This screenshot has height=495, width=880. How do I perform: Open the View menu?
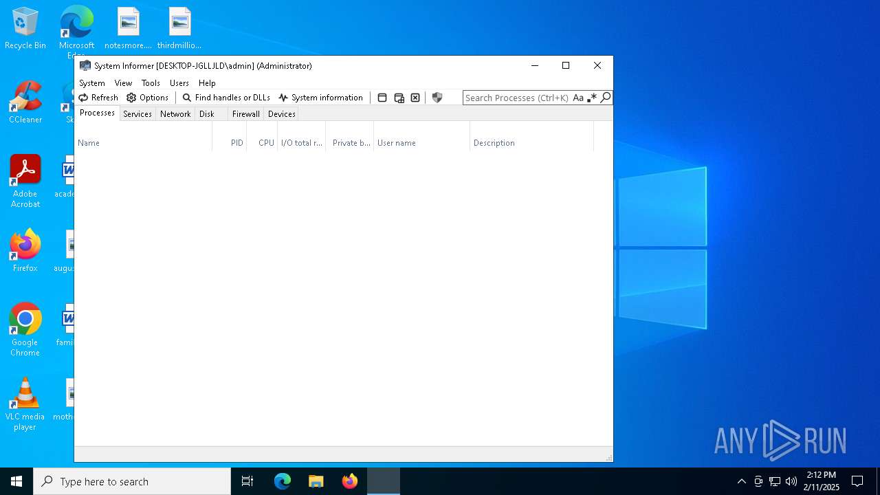(x=123, y=82)
